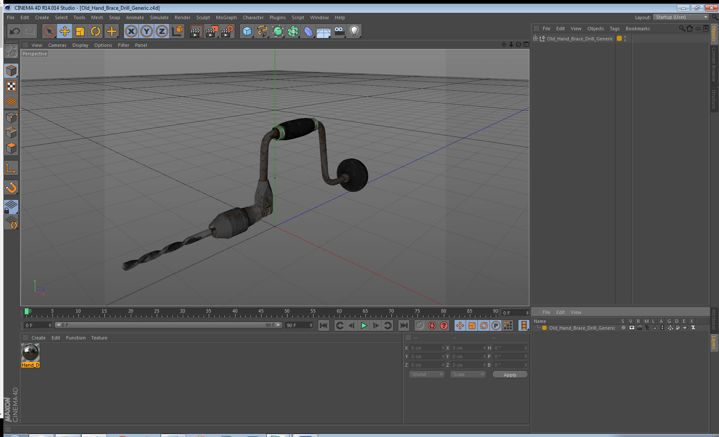This screenshot has height=437, width=719.
Task: Open the Sculpt menu
Action: [x=203, y=17]
